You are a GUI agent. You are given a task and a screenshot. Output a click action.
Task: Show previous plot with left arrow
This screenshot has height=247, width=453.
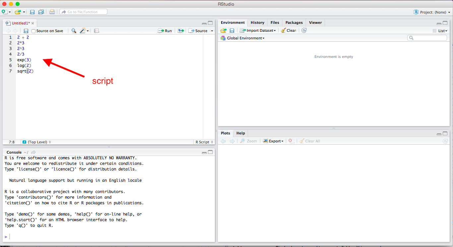click(223, 141)
